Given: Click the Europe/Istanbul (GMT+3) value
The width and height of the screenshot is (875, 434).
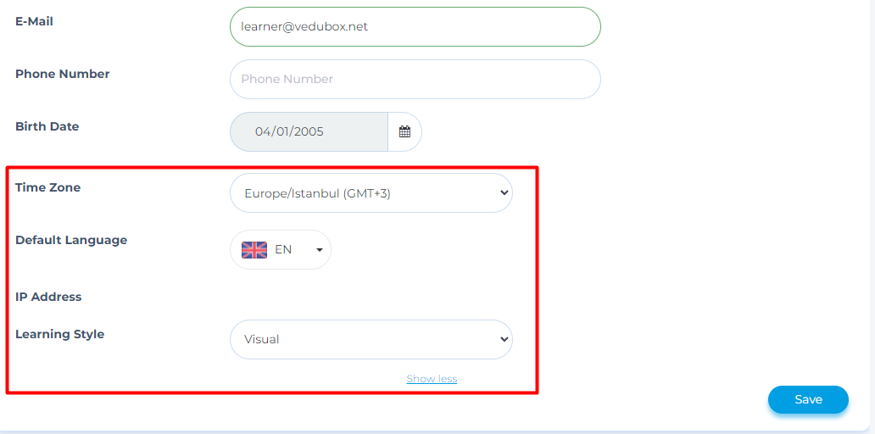Looking at the screenshot, I should click(317, 193).
